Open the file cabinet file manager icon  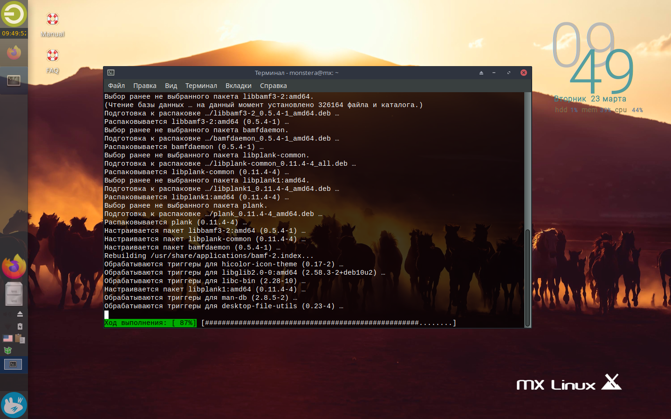[14, 294]
